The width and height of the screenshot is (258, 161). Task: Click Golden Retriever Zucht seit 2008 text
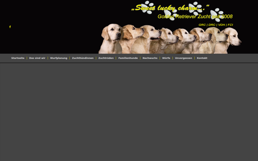195,16
